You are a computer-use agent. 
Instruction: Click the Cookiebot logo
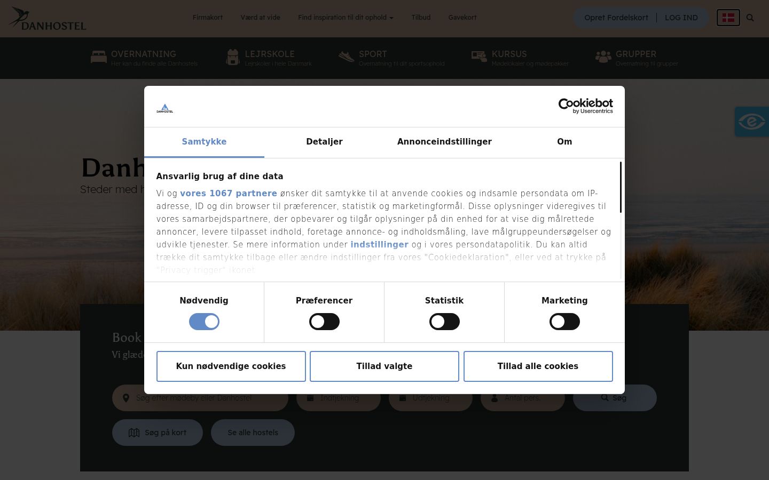tap(585, 106)
